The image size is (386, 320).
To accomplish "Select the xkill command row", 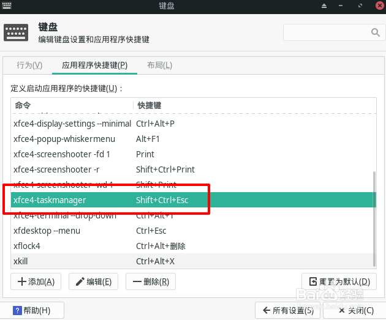I will tap(194, 261).
